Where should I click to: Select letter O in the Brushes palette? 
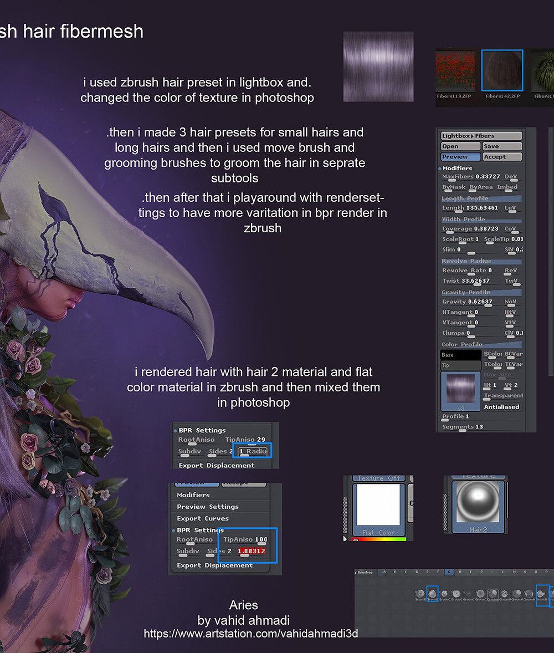(536, 572)
